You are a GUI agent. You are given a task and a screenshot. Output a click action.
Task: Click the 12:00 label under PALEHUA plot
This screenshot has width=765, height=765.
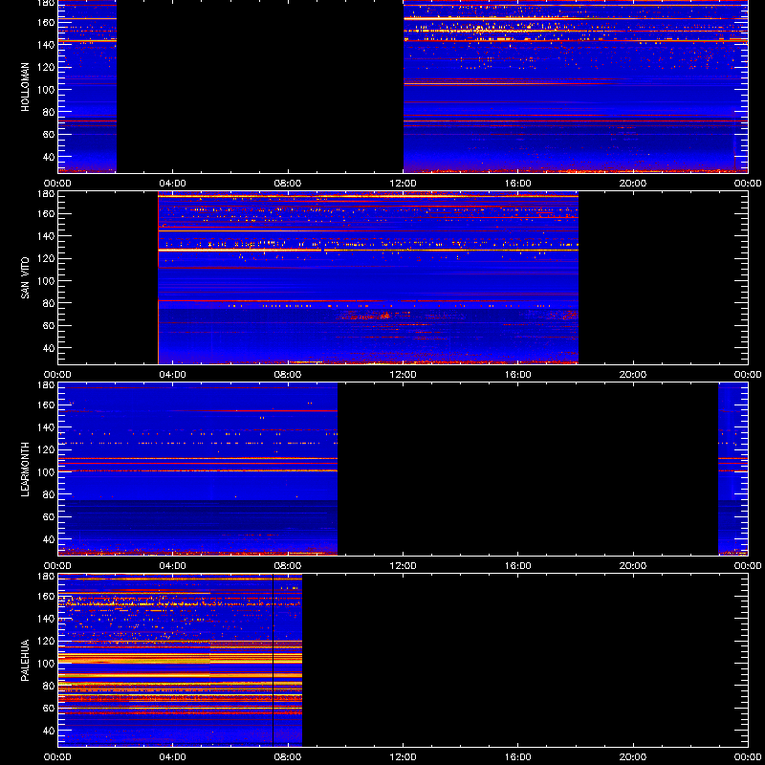coord(403,757)
